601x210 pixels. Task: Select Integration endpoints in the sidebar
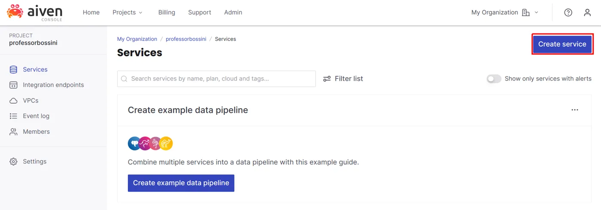click(53, 85)
